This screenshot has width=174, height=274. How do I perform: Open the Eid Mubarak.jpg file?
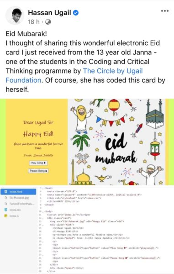click(18, 198)
